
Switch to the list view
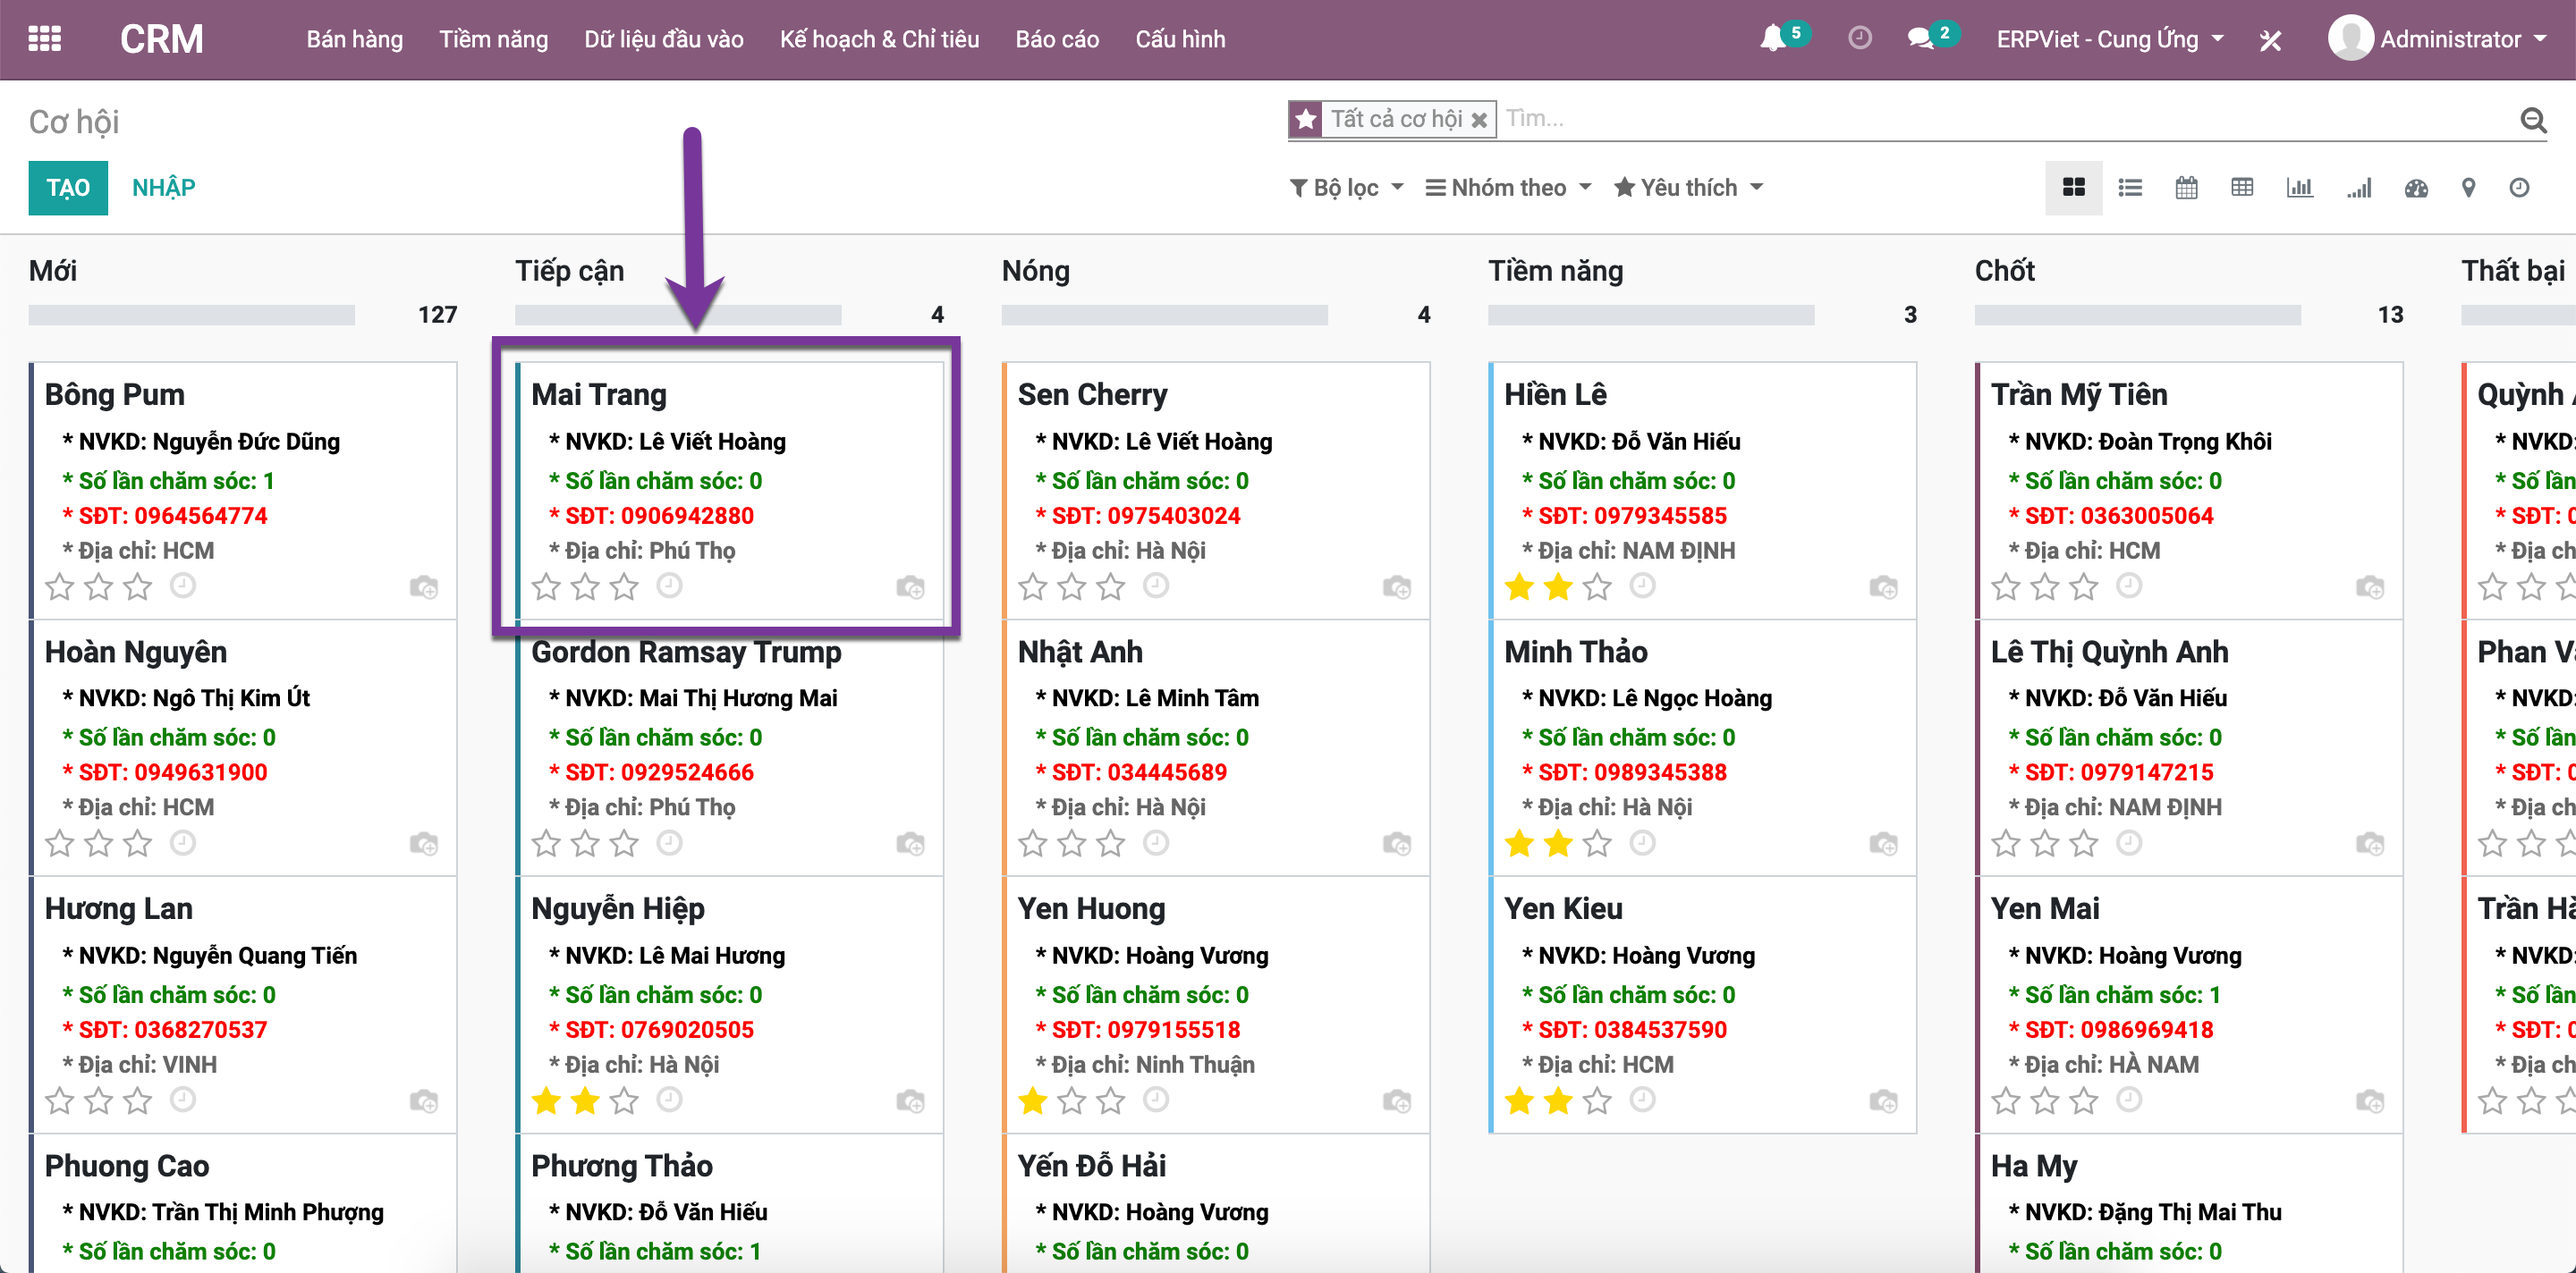click(2130, 188)
